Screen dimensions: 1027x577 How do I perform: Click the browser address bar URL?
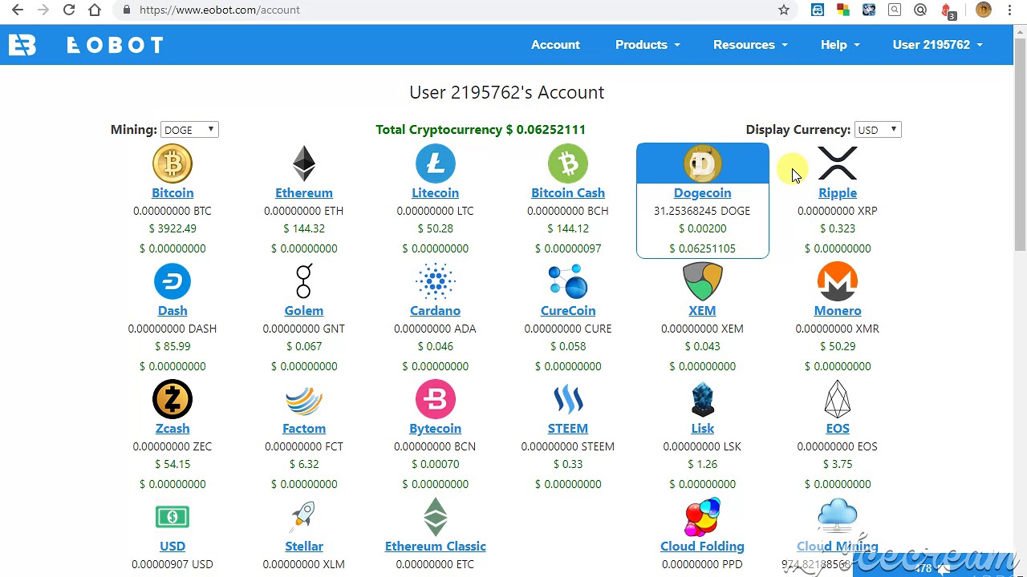tap(219, 10)
